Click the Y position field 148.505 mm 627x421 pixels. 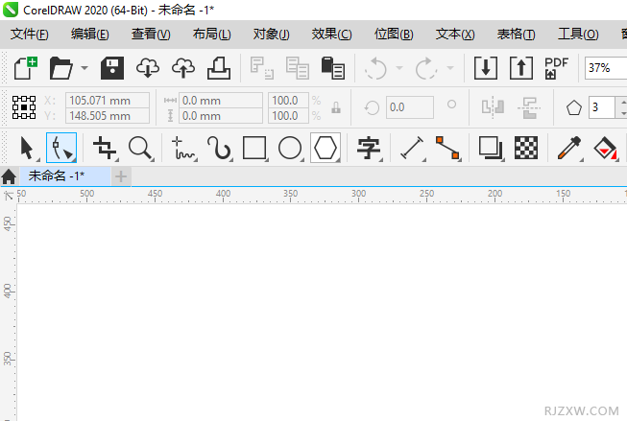[x=108, y=116]
